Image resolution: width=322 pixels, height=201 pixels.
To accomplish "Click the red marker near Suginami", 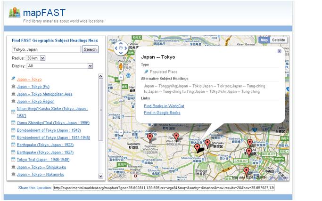I will point(150,137).
